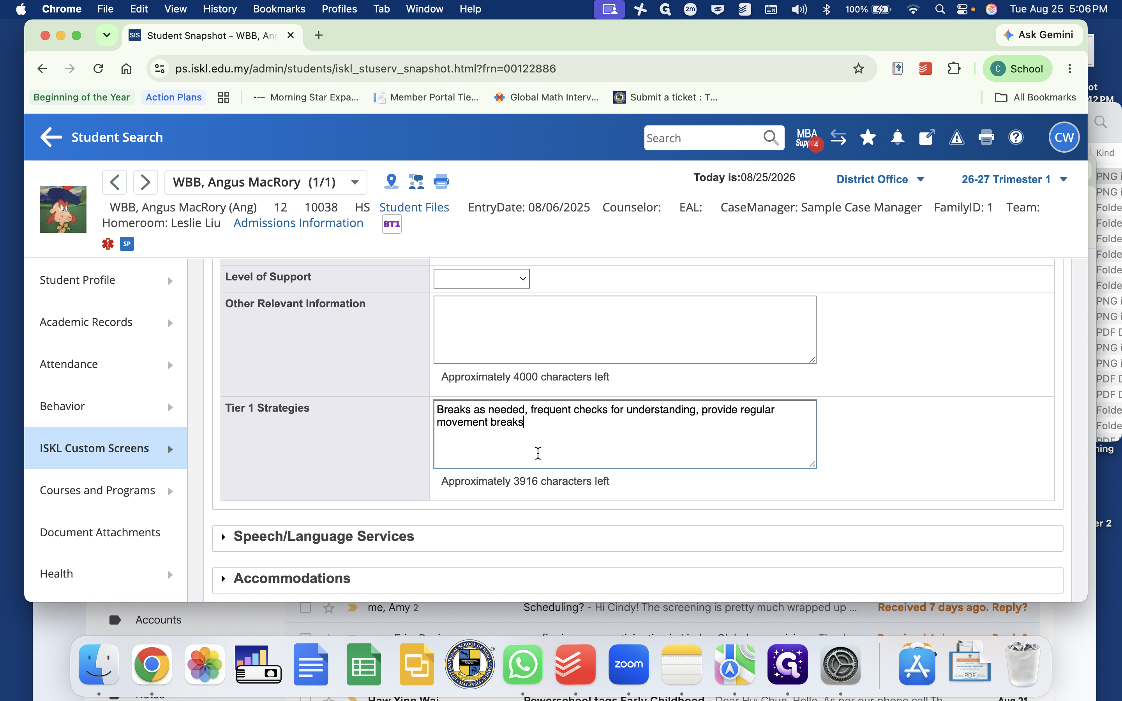Expand Attendance sidebar menu

(x=106, y=365)
